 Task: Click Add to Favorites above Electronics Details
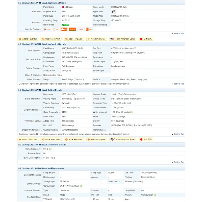[28, 140]
